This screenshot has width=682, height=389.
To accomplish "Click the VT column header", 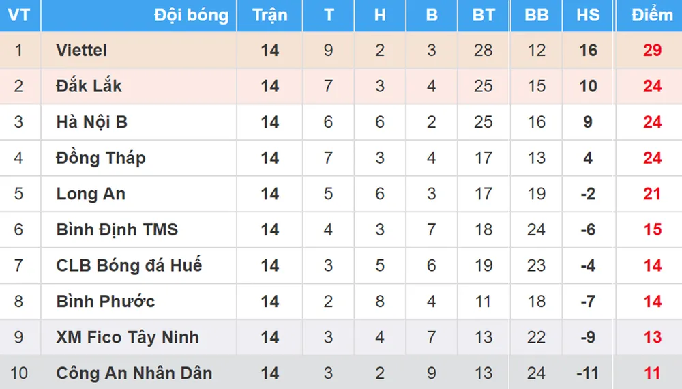I will pyautogui.click(x=18, y=15).
